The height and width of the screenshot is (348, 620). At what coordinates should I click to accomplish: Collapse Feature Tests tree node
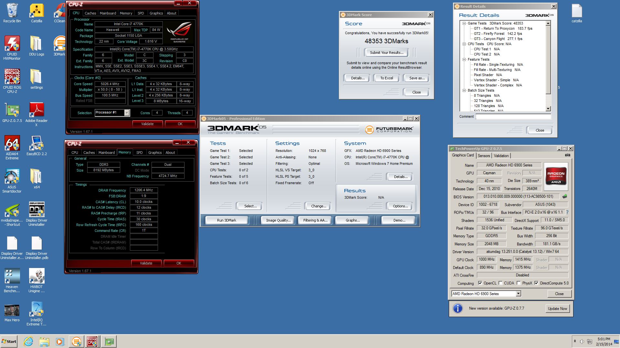click(x=464, y=59)
